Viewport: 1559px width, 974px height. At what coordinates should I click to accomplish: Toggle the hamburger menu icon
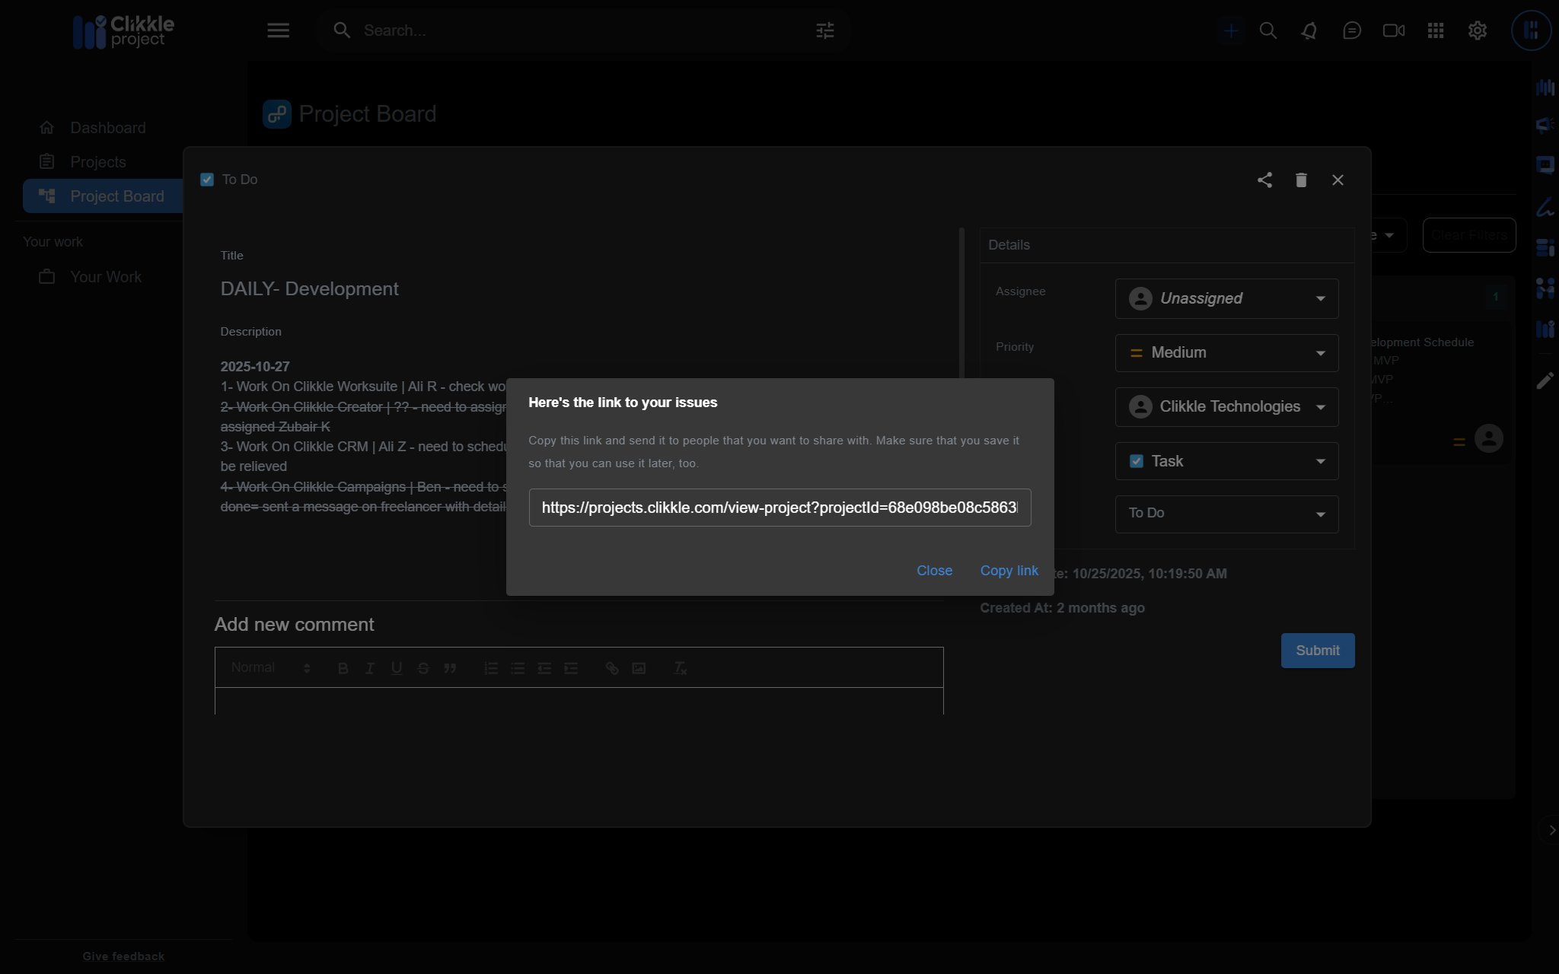pos(278,30)
